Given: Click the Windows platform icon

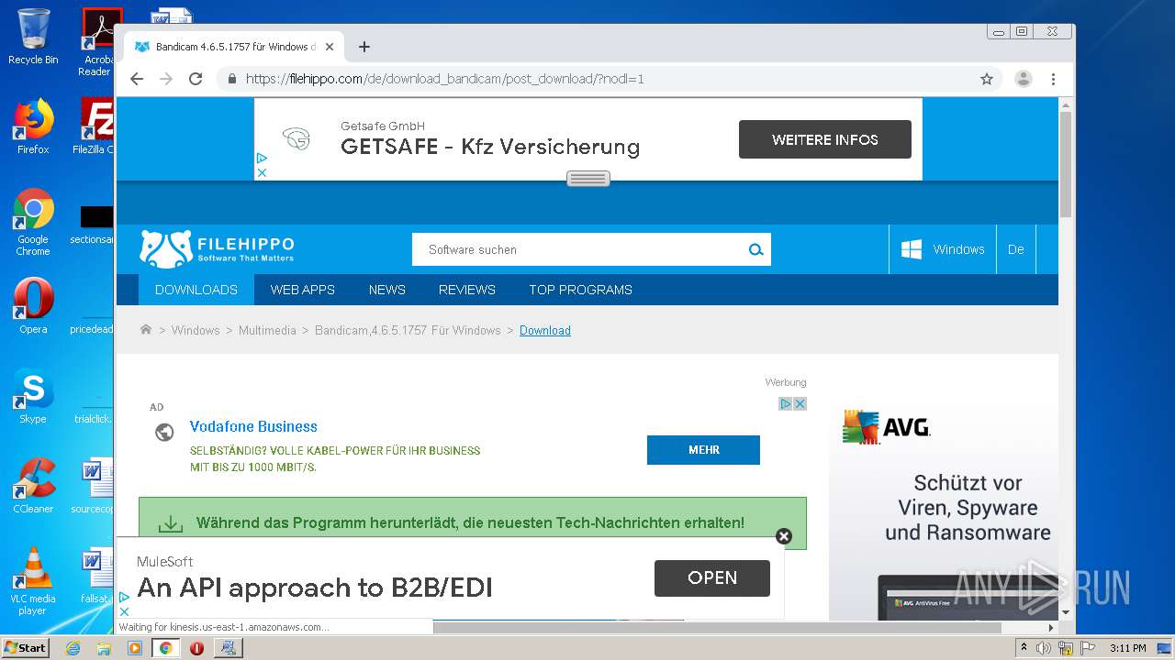Looking at the screenshot, I should click(911, 249).
